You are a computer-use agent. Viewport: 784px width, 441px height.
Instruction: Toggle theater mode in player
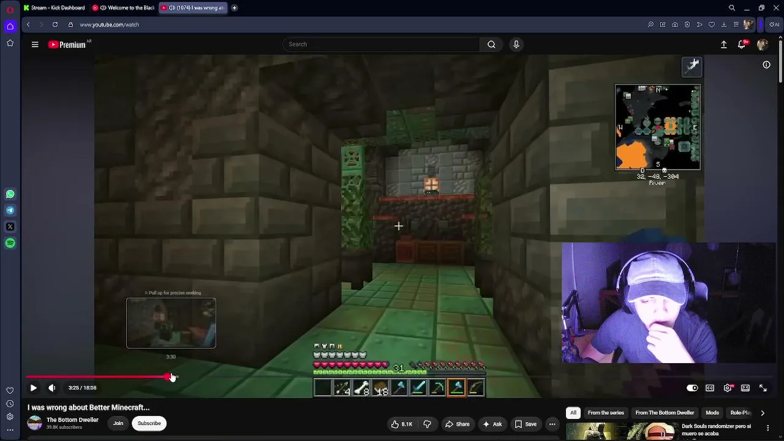click(x=745, y=388)
